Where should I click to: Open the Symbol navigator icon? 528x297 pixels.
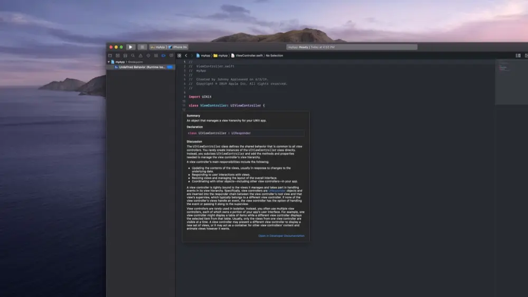pyautogui.click(x=125, y=55)
